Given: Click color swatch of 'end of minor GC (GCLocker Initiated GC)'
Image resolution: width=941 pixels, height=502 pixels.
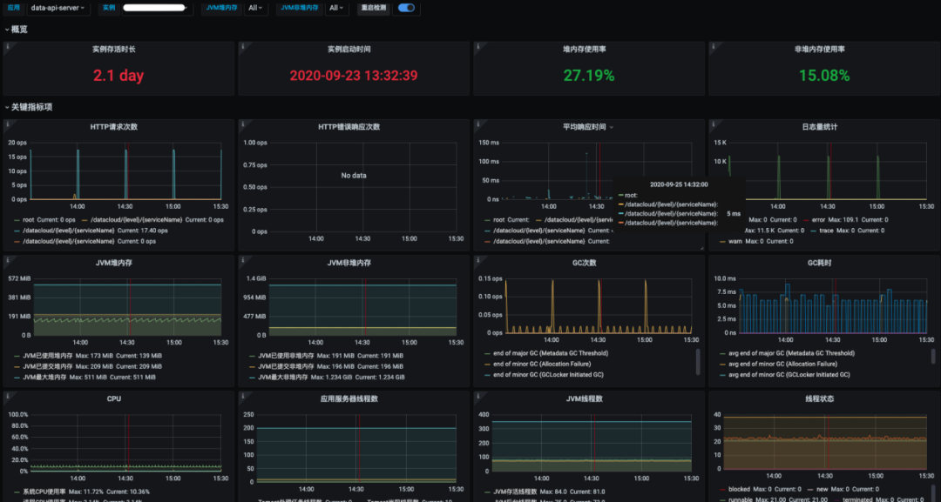Looking at the screenshot, I should [x=487, y=375].
